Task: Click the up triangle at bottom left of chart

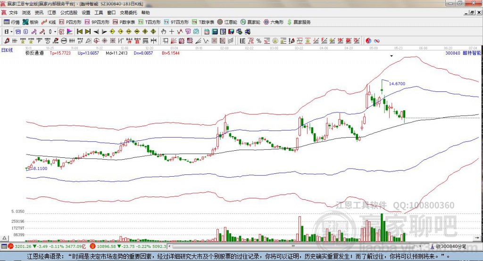Action: tap(4, 238)
